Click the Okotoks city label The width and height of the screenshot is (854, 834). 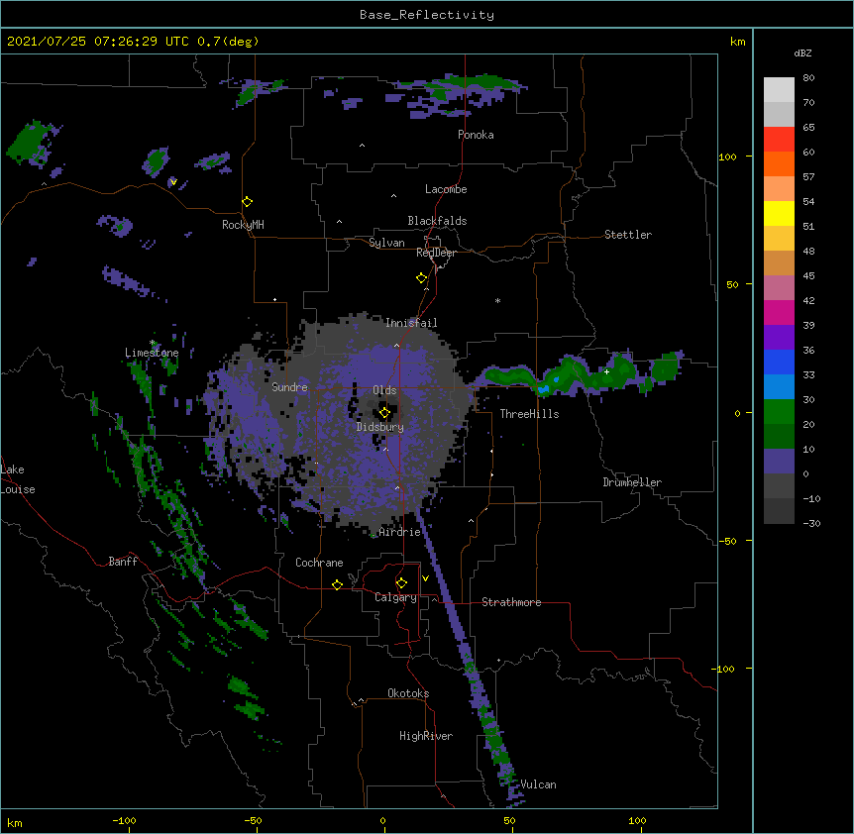point(408,693)
